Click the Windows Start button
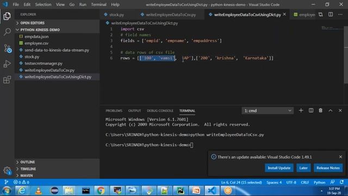The height and width of the screenshot is (196, 348). tap(7, 191)
